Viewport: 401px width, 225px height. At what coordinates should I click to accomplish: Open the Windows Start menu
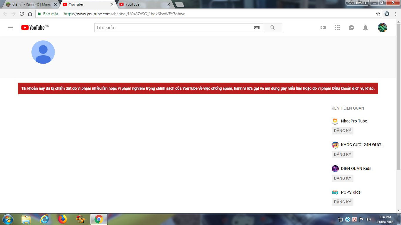pos(8,219)
